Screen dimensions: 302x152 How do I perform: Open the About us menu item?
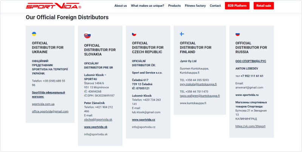click(x=120, y=6)
